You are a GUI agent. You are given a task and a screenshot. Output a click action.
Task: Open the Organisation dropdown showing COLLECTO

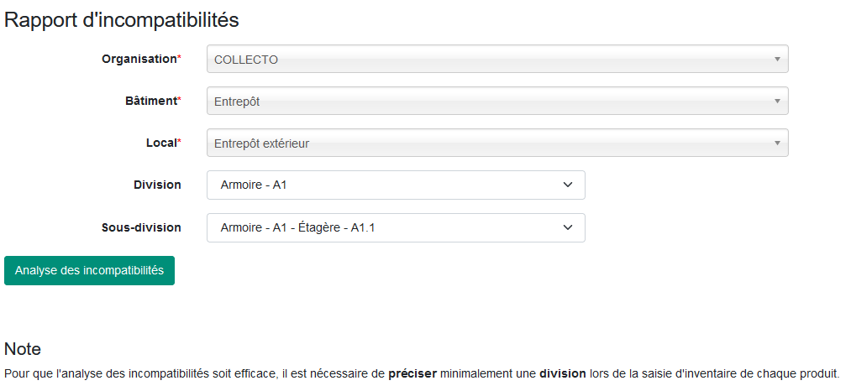point(497,59)
